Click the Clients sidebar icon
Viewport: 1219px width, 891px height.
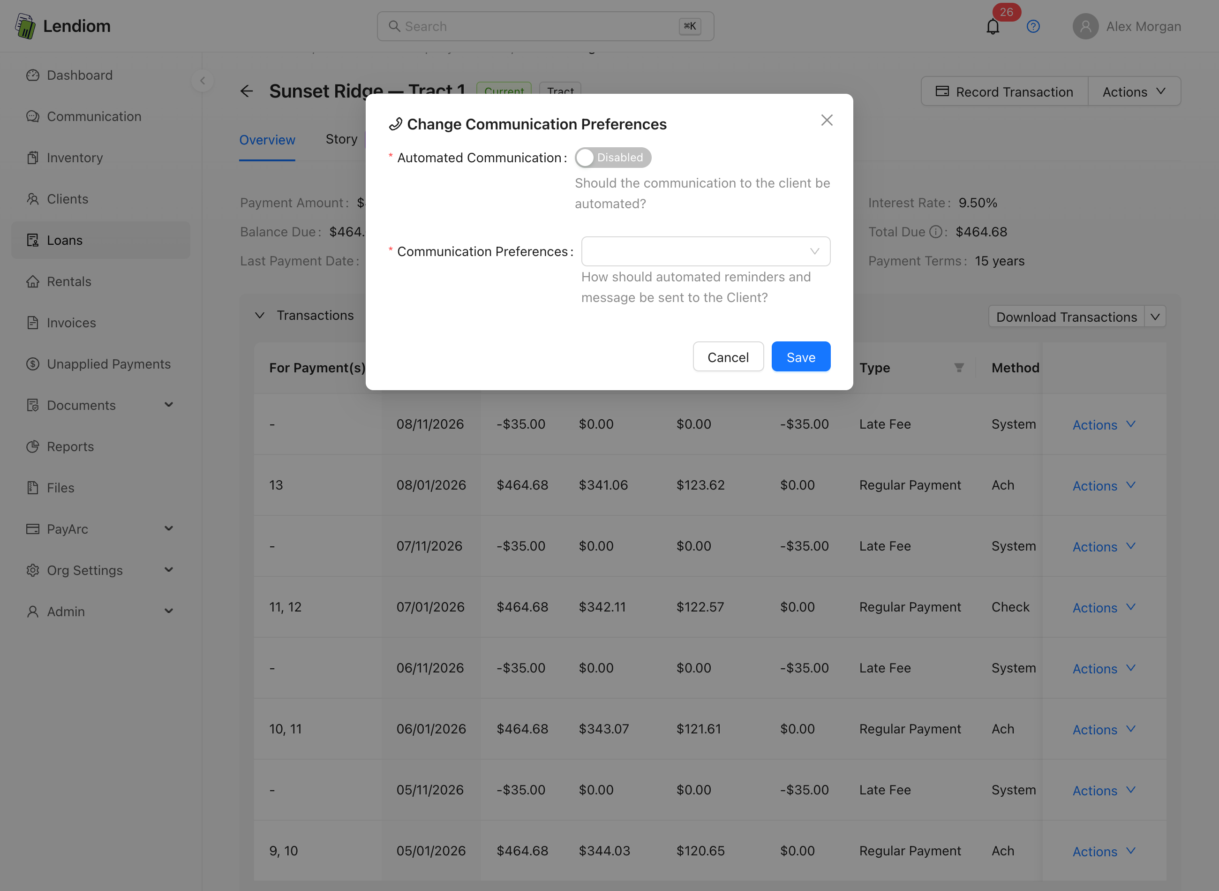33,199
